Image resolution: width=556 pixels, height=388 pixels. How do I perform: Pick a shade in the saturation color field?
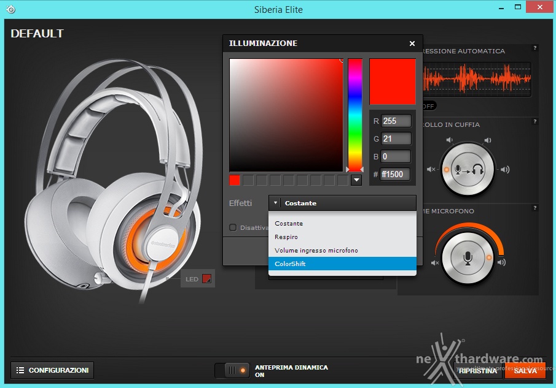pos(286,115)
